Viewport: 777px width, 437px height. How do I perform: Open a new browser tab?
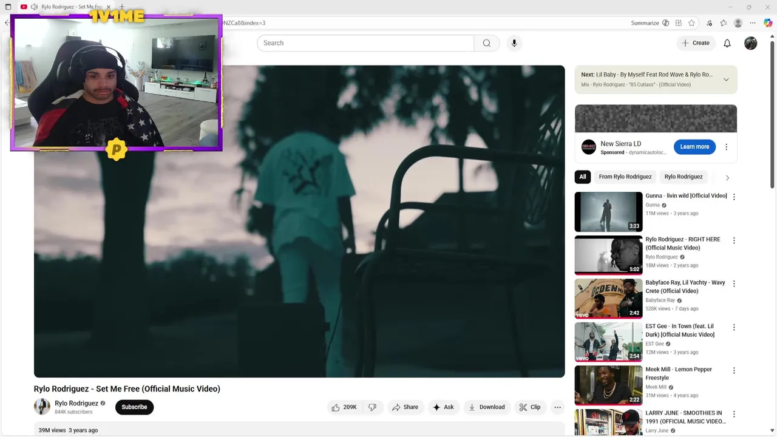[121, 7]
